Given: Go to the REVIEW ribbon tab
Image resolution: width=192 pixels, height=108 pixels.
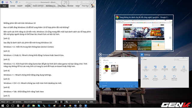Looking at the screenshot, I should pos(70,6).
